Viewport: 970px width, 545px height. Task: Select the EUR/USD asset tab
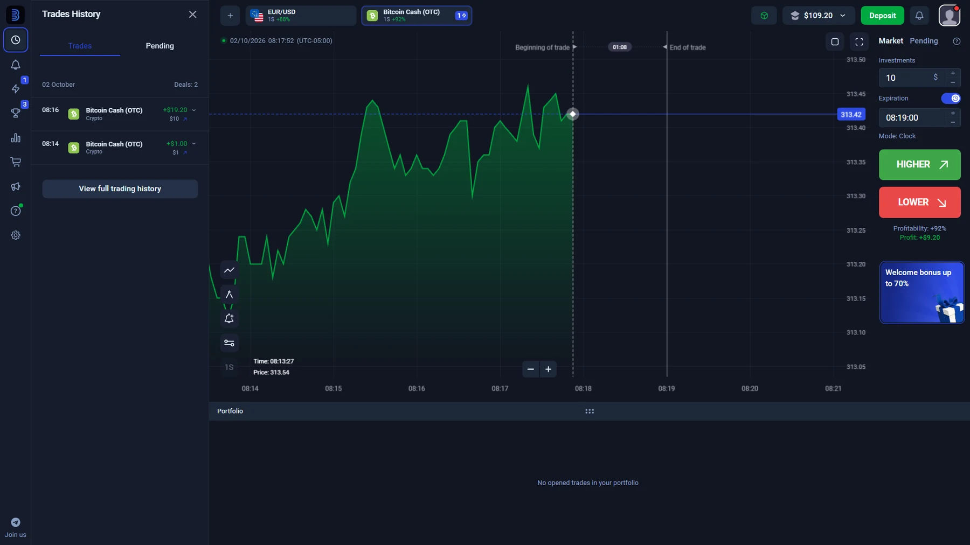301,16
